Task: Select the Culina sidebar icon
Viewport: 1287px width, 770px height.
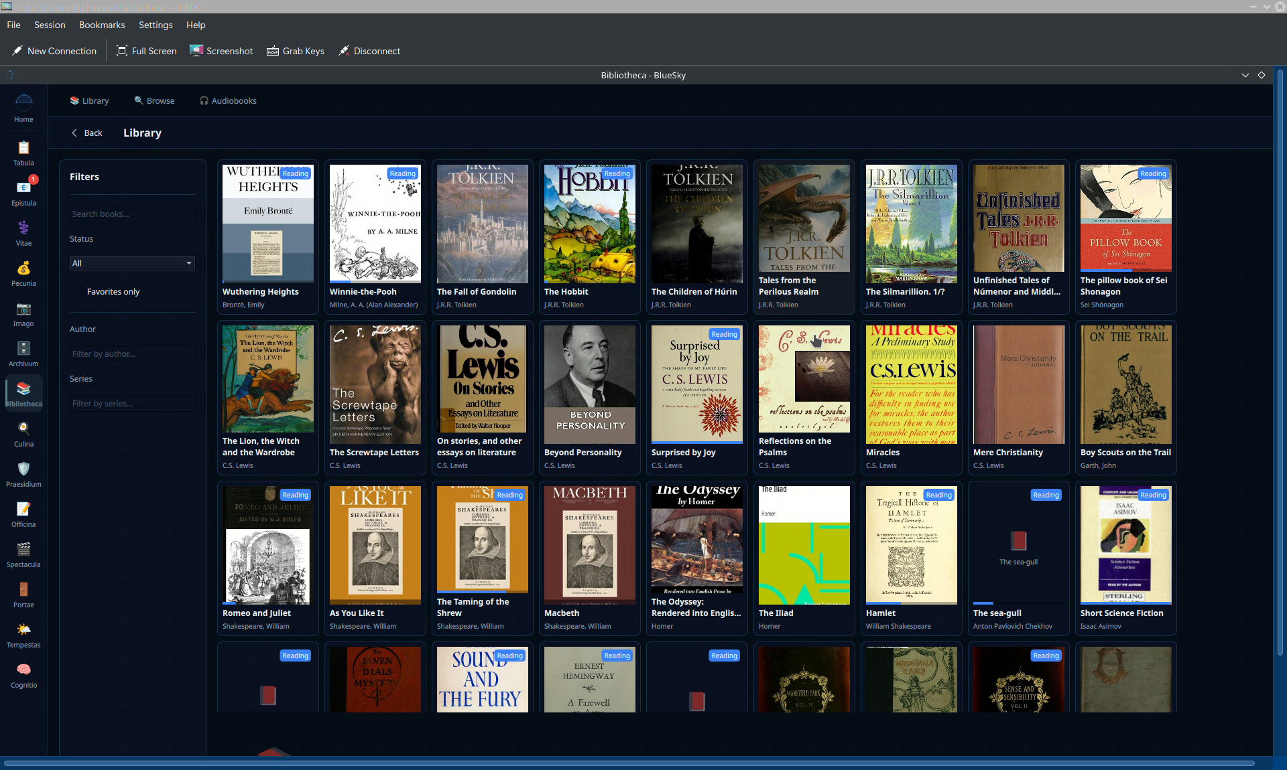Action: pos(23,432)
